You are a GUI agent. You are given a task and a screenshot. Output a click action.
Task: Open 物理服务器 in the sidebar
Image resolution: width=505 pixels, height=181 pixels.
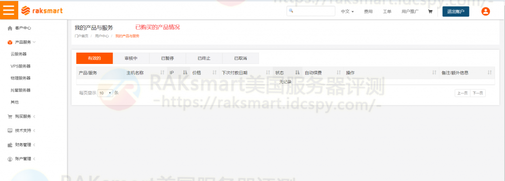coord(20,78)
